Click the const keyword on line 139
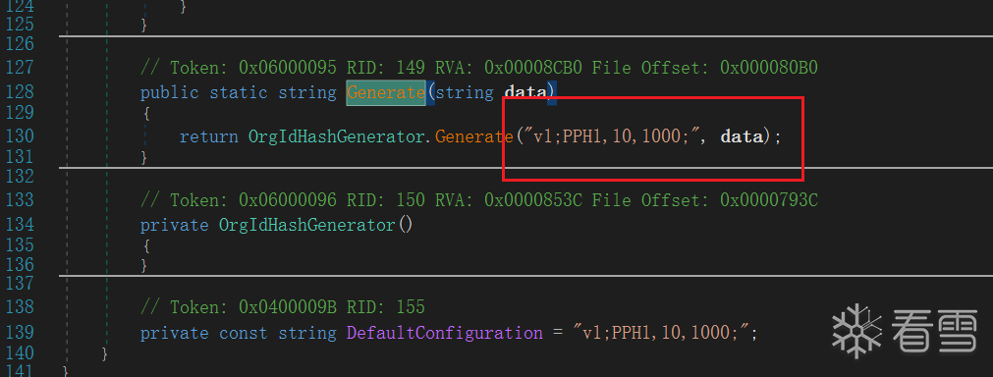The image size is (993, 377). click(244, 333)
